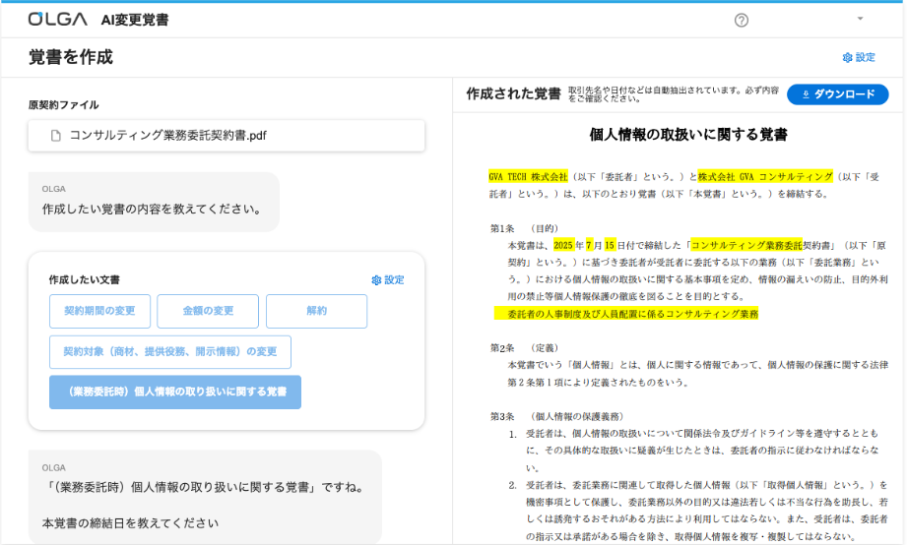Click AI変更覚書 product title
Viewport: 907px width, 545px height.
(x=135, y=20)
